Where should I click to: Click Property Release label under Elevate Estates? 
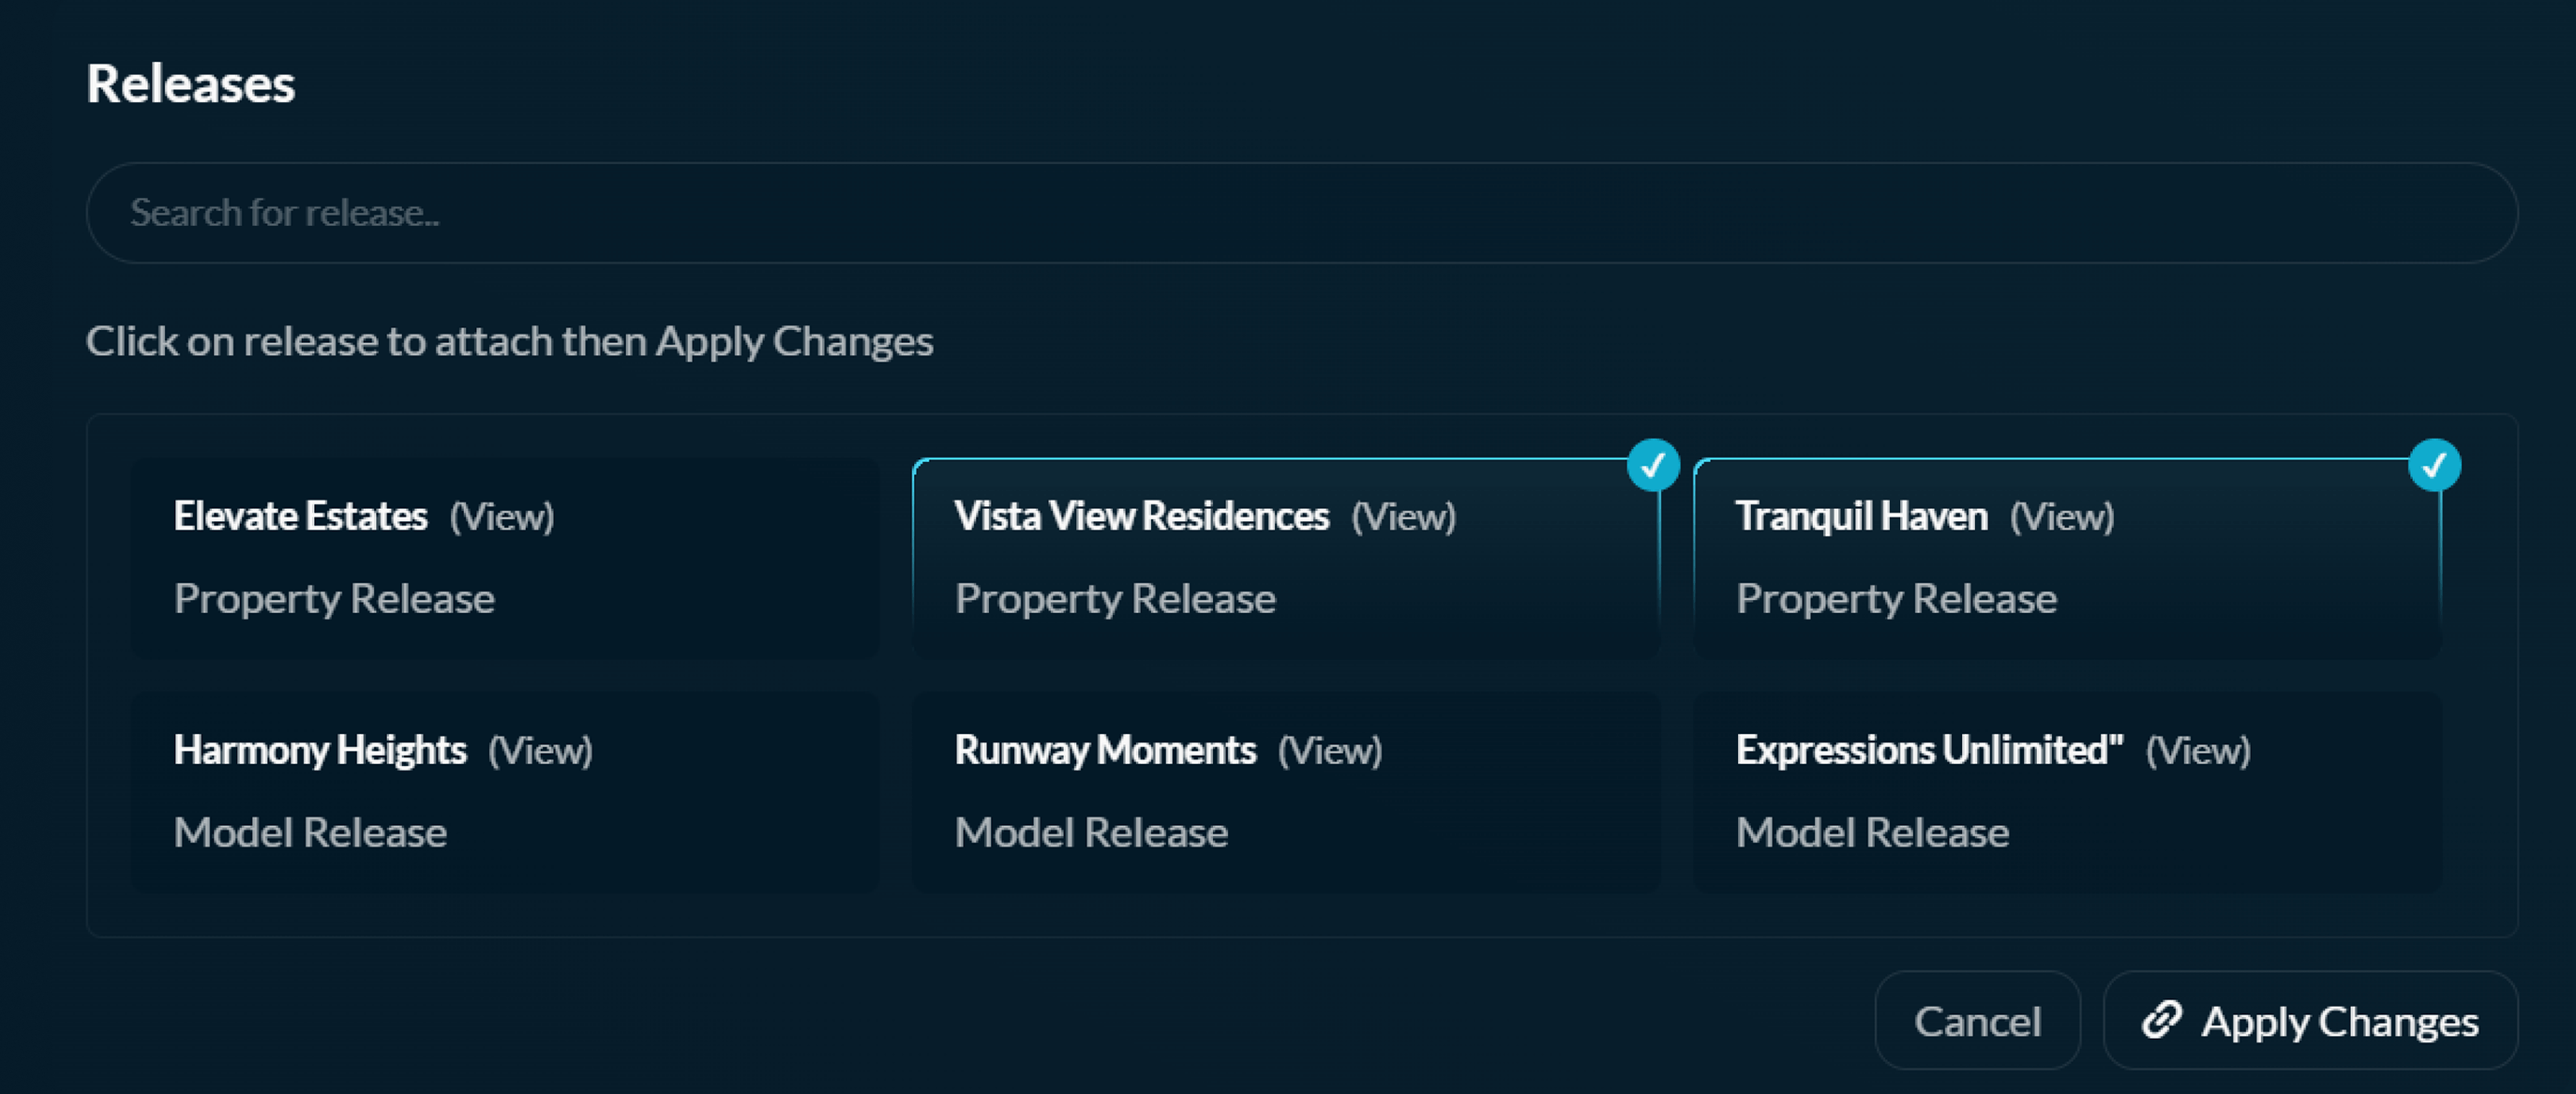click(x=334, y=599)
